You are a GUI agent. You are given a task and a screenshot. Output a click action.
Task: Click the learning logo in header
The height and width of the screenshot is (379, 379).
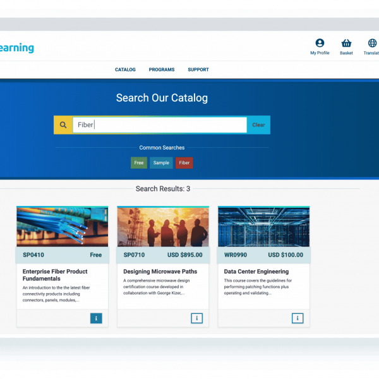click(17, 48)
